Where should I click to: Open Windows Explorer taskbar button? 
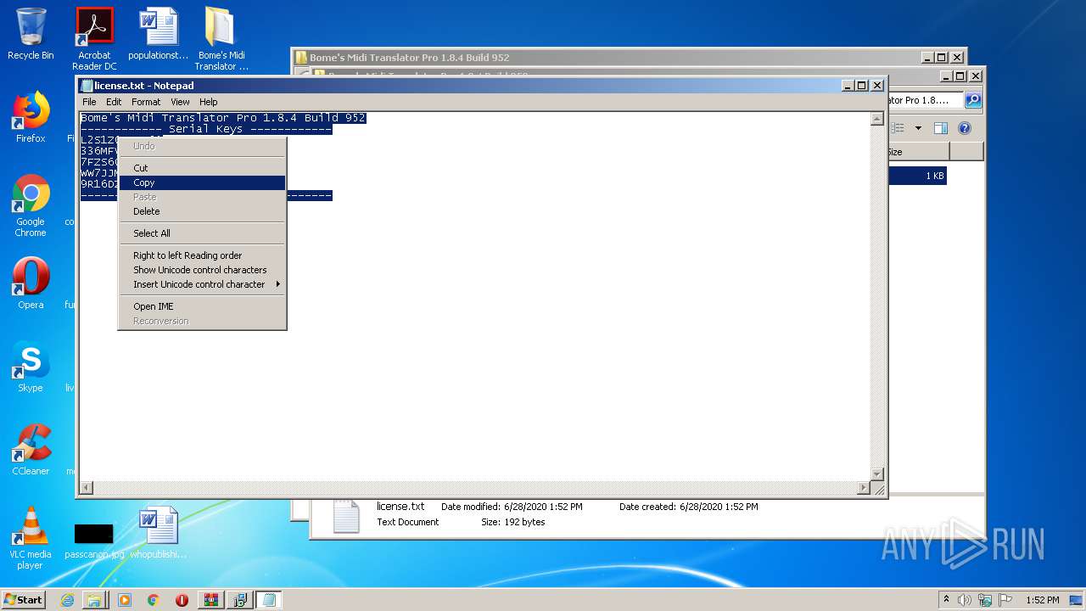(94, 600)
